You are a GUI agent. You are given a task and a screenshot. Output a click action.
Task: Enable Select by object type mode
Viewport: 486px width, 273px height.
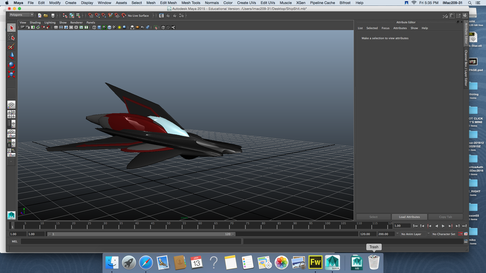(x=72, y=15)
